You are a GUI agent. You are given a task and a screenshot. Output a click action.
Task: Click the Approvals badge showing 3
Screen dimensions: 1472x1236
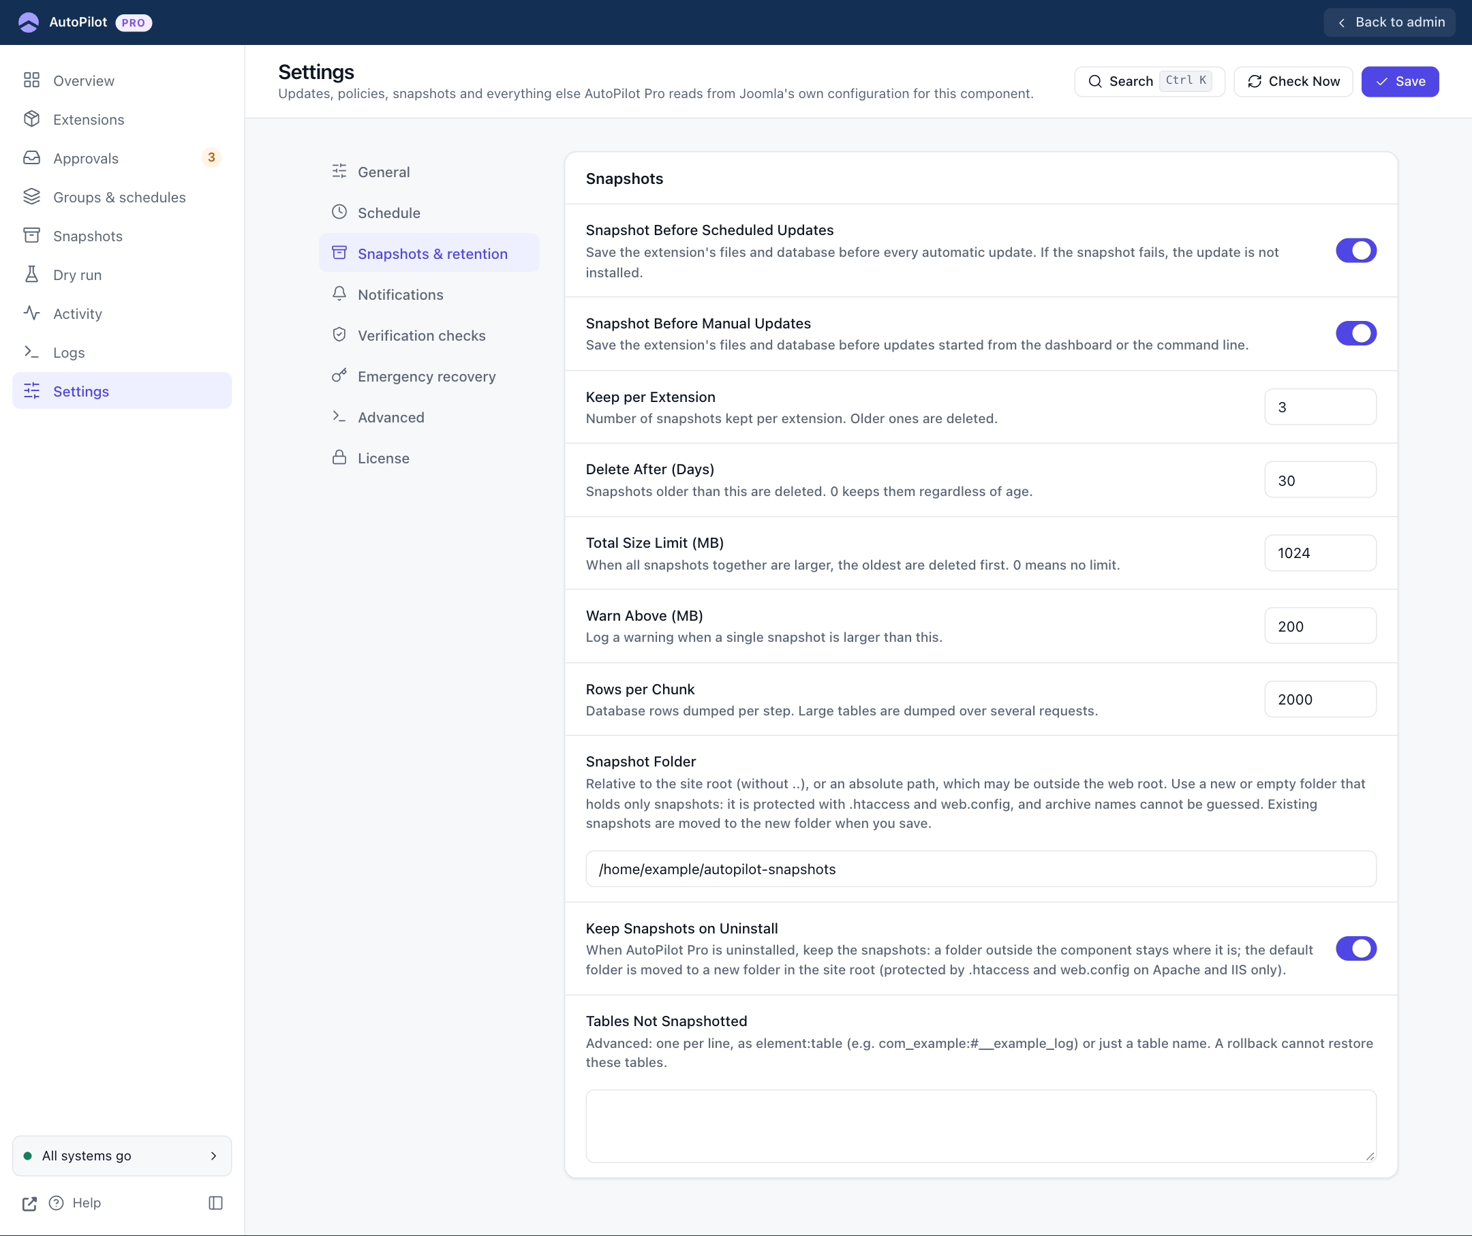pos(211,157)
